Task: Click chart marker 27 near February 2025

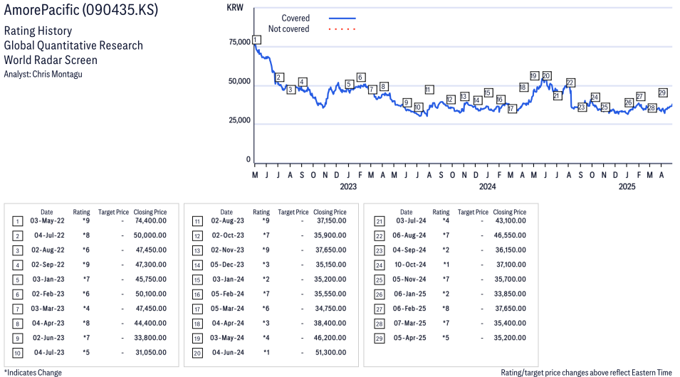Action: click(640, 96)
